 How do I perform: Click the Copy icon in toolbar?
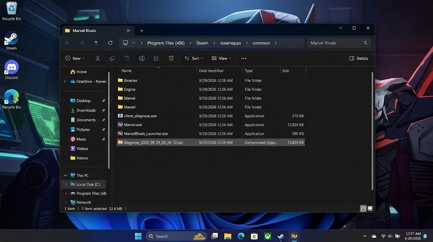point(112,58)
